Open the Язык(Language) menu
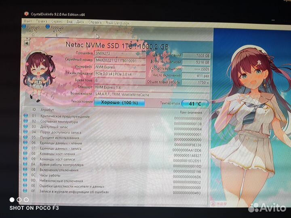 tap(118, 23)
